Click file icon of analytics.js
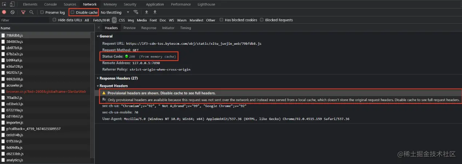The width and height of the screenshot is (462, 164). 3,160
